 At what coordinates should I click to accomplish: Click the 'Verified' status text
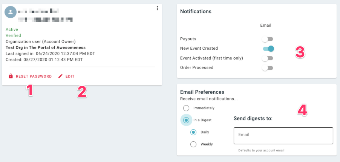(13, 35)
